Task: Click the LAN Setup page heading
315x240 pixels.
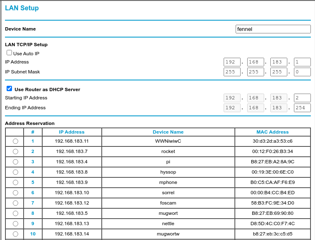Action: 21,8
